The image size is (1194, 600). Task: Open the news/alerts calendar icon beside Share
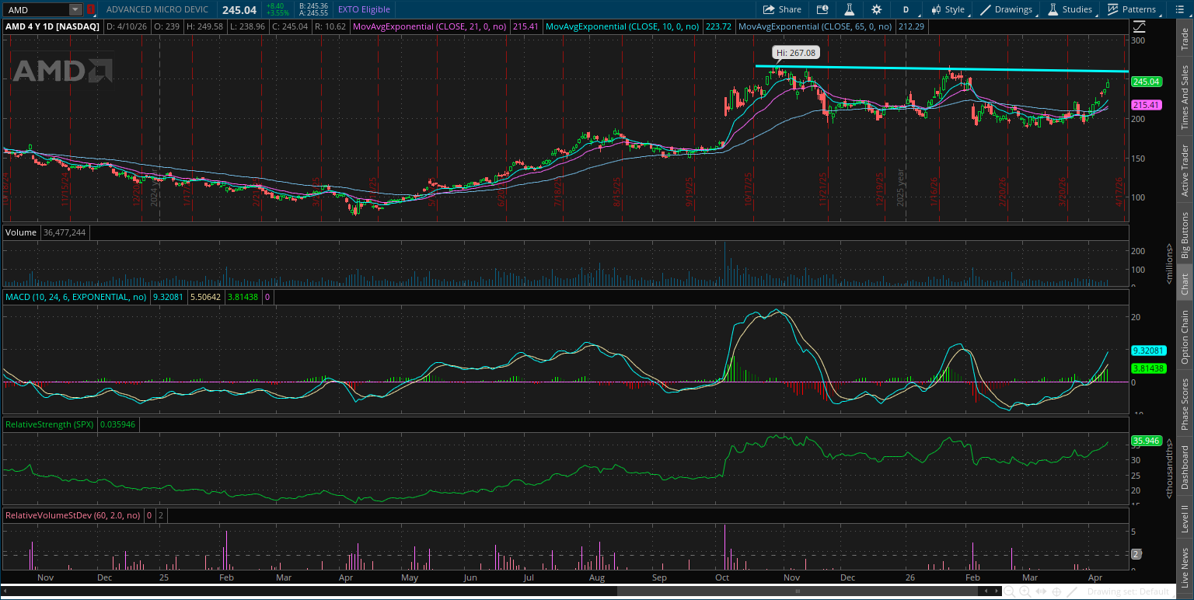click(822, 9)
